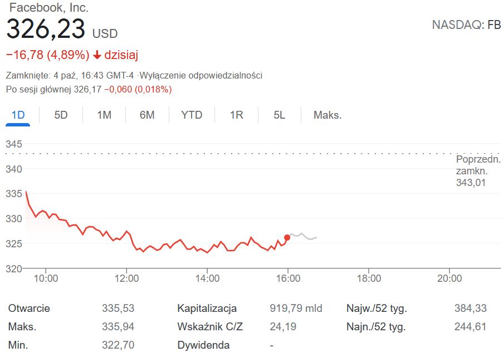This screenshot has height=352, width=503.
Task: Click the Kapitalizacja value 919,79 mld
Action: click(x=296, y=308)
